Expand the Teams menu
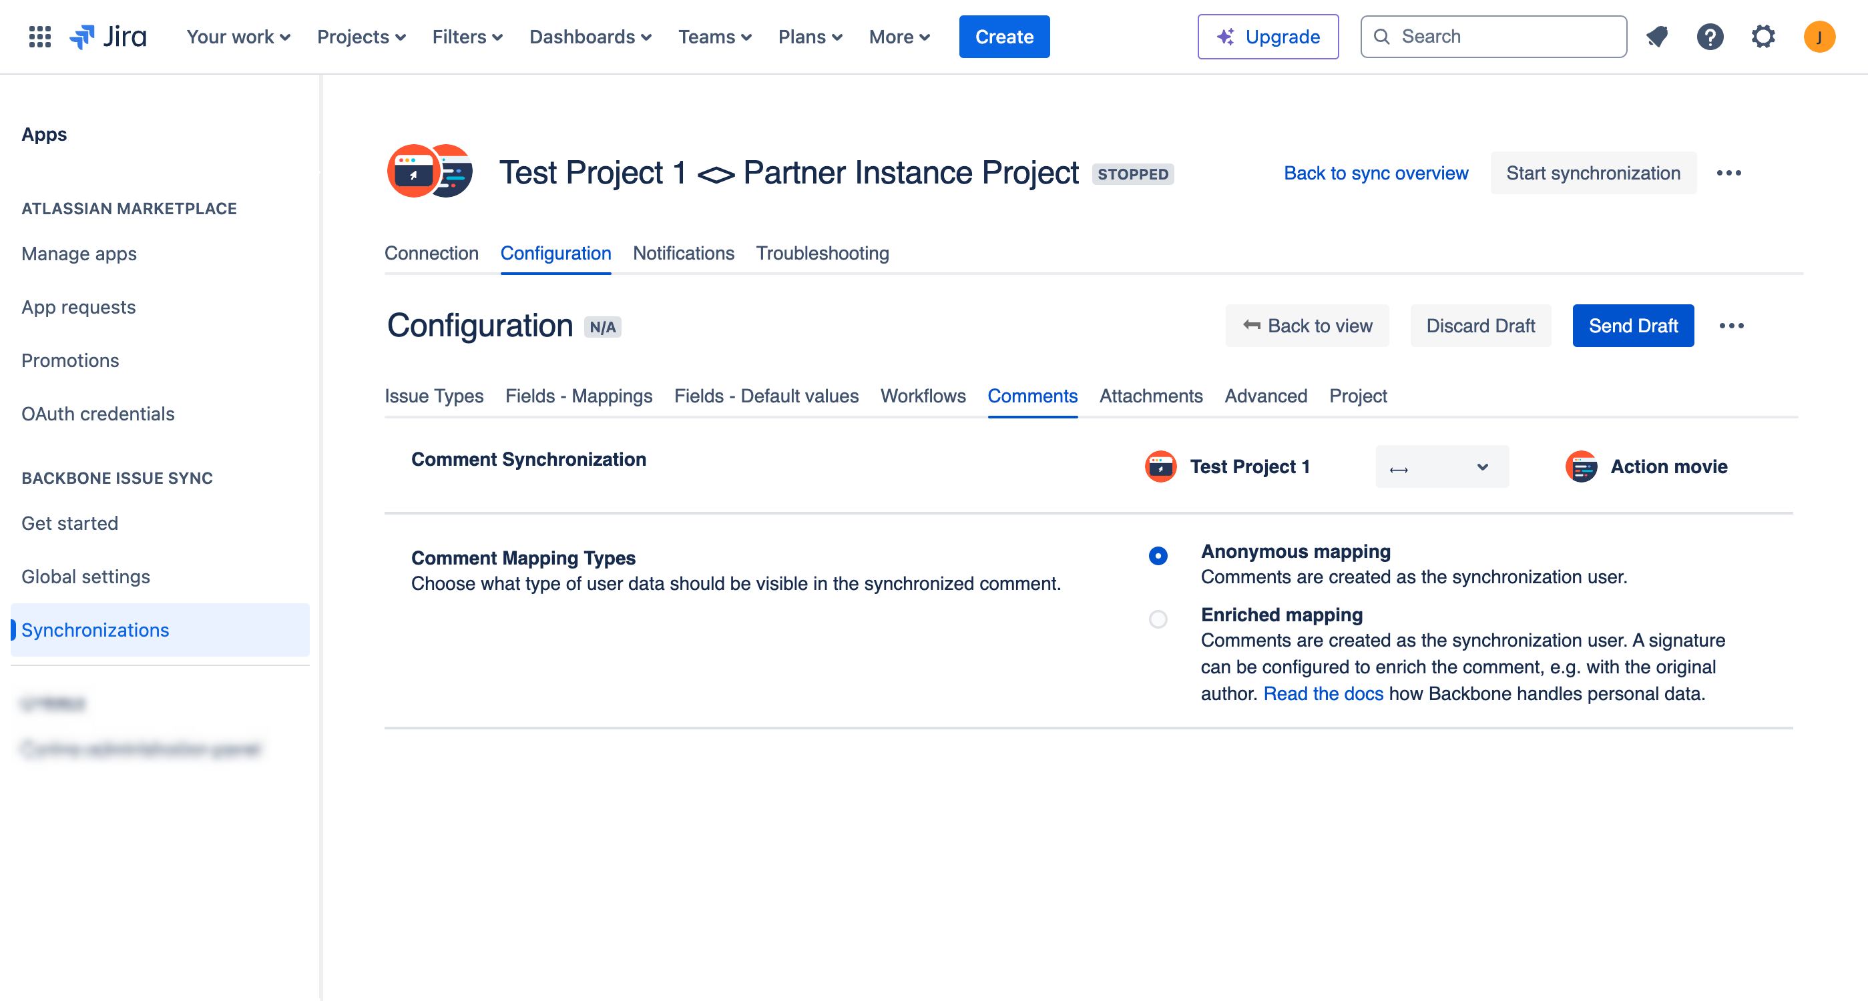Image resolution: width=1868 pixels, height=1001 pixels. point(714,36)
